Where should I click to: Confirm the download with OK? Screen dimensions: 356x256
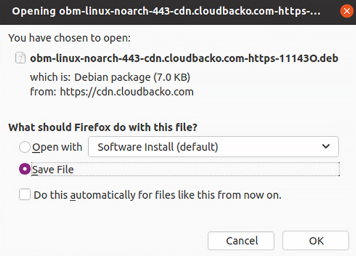[316, 241]
